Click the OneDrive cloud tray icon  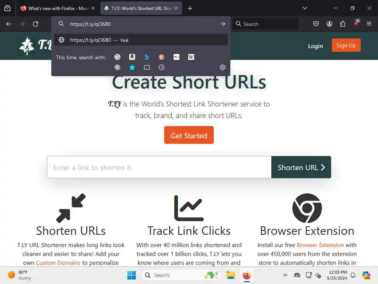tap(297, 275)
